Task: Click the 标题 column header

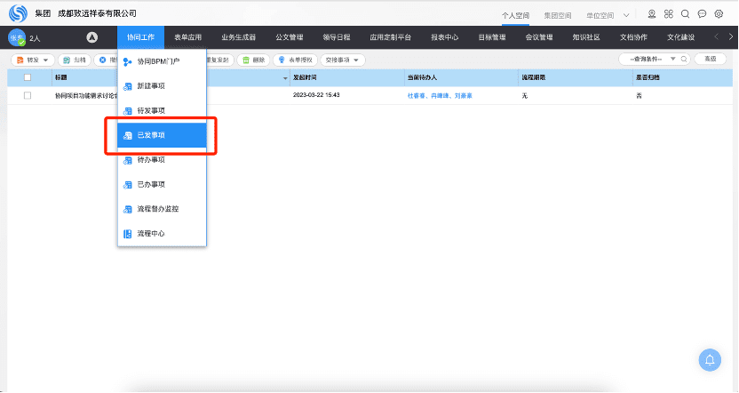Action: pos(60,77)
